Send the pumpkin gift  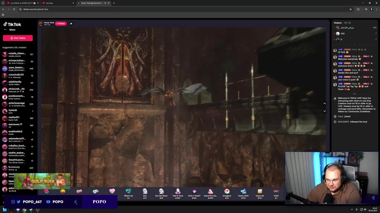(x=63, y=191)
